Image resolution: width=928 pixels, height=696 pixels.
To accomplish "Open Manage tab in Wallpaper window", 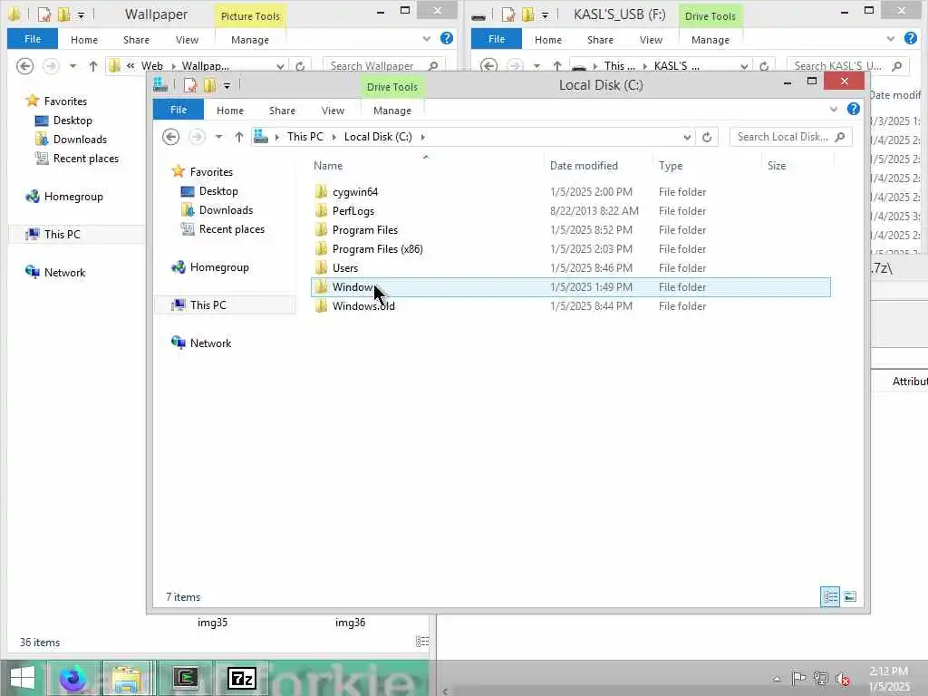I will pos(250,40).
